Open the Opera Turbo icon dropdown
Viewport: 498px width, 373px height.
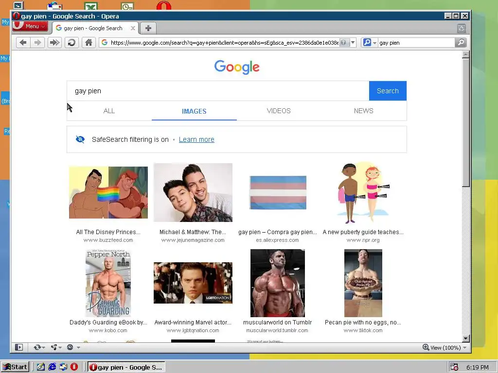click(73, 347)
